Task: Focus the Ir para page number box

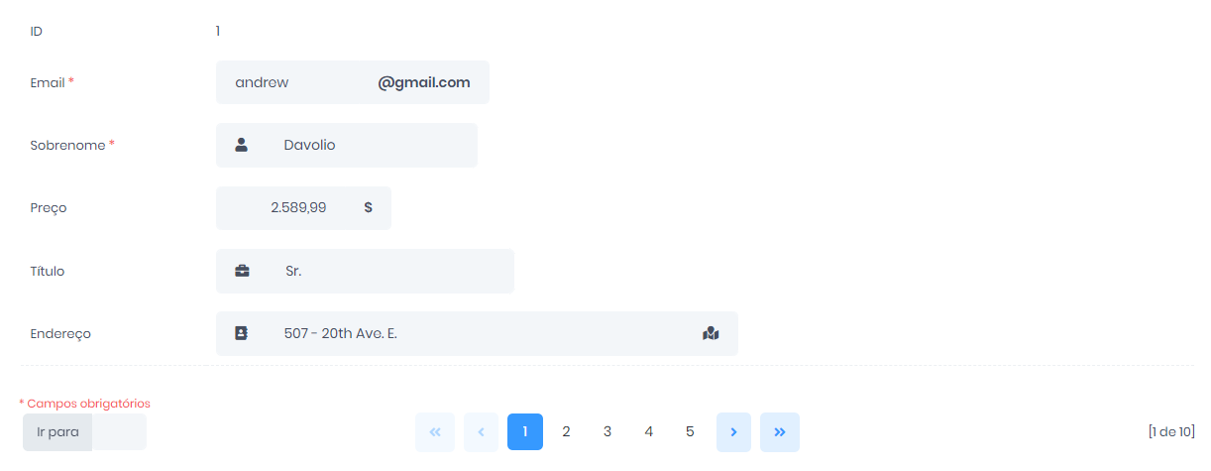Action: coord(119,432)
